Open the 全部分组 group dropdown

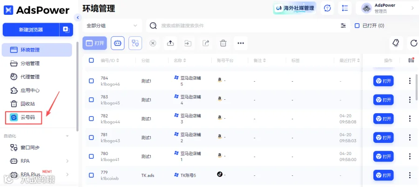[x=112, y=26]
